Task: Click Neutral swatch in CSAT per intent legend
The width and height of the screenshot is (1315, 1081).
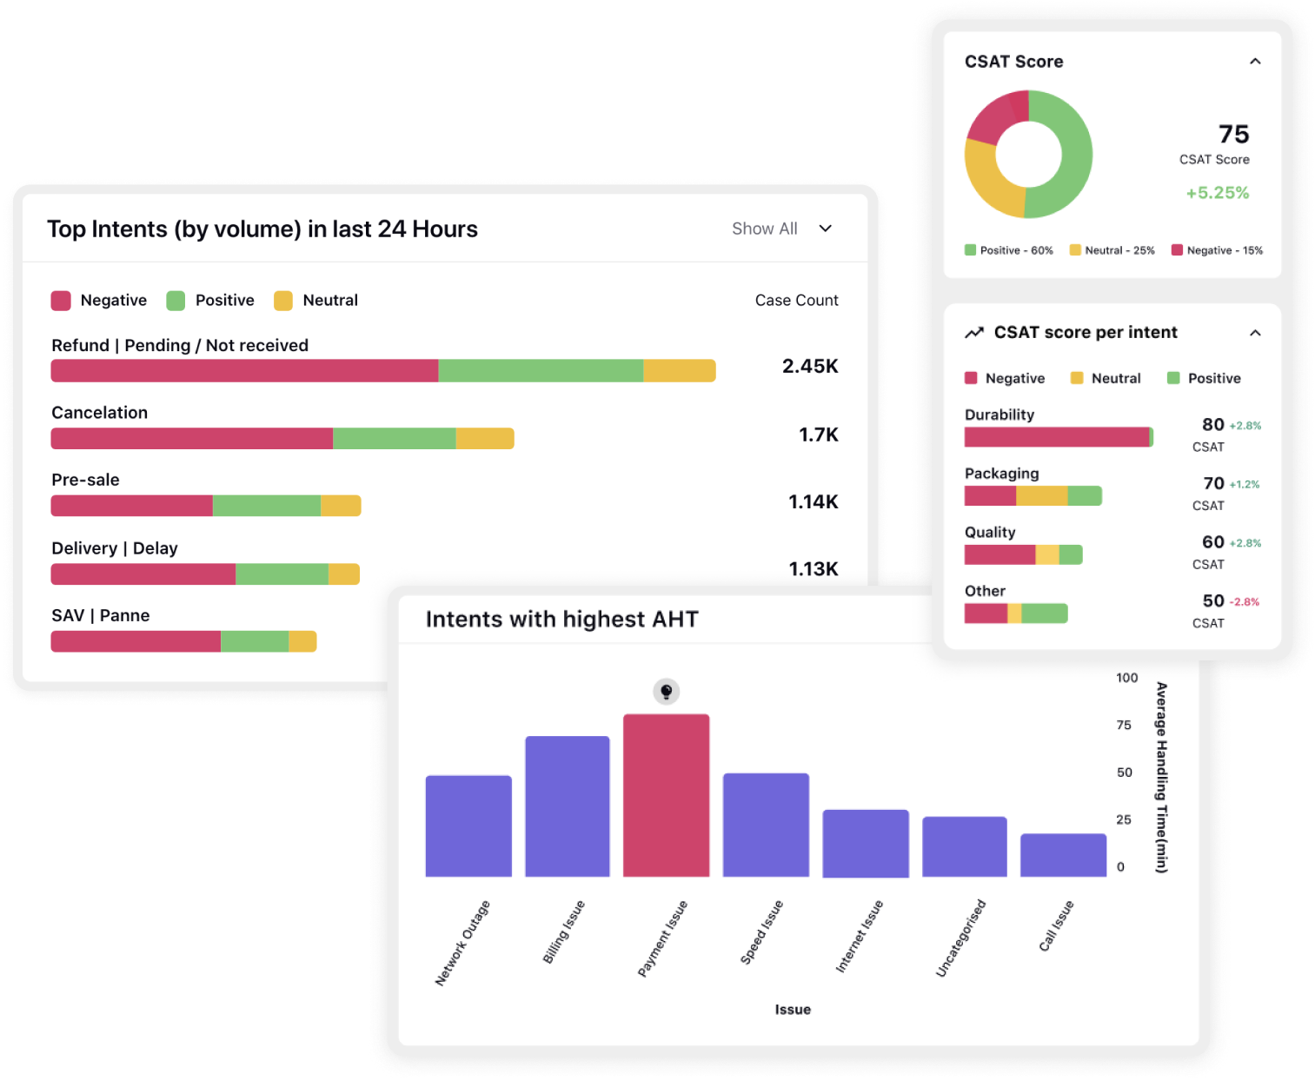Action: pyautogui.click(x=1077, y=378)
